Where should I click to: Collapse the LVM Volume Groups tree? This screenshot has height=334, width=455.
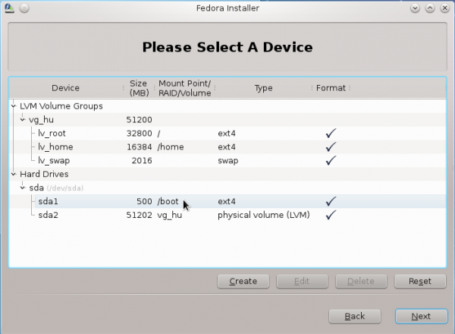(14, 106)
